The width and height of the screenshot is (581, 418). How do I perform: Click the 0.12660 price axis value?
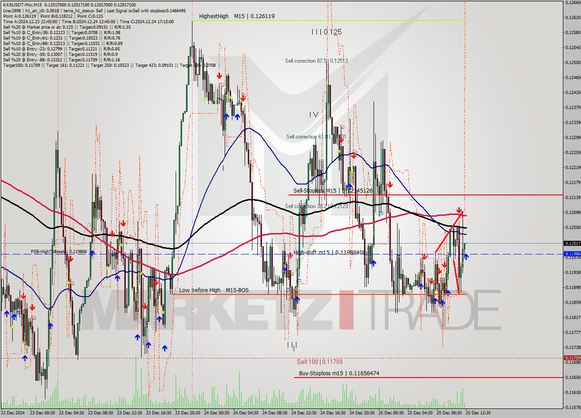coord(572,2)
